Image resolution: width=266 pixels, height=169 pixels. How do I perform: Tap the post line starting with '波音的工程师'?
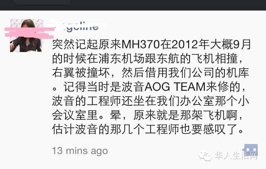tap(150, 101)
